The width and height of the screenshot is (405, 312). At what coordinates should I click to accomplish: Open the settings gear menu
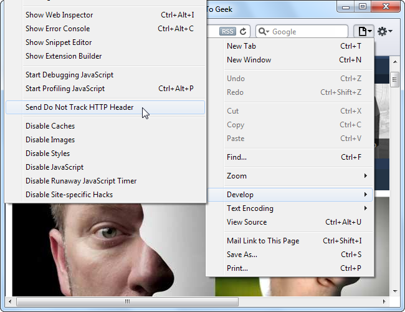[x=385, y=31]
